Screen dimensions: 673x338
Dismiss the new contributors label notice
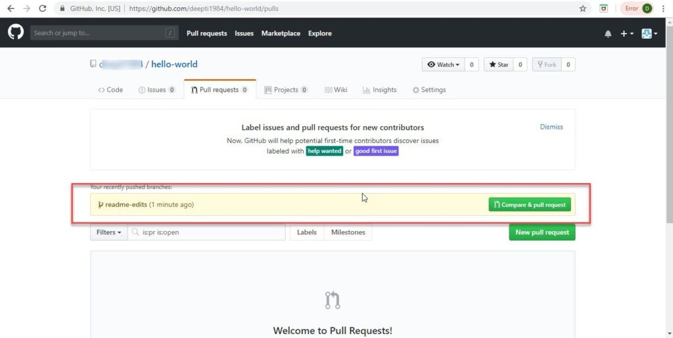(x=551, y=127)
